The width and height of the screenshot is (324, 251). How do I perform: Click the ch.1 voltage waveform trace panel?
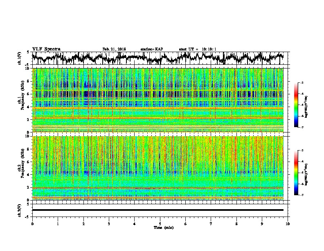(x=160, y=58)
